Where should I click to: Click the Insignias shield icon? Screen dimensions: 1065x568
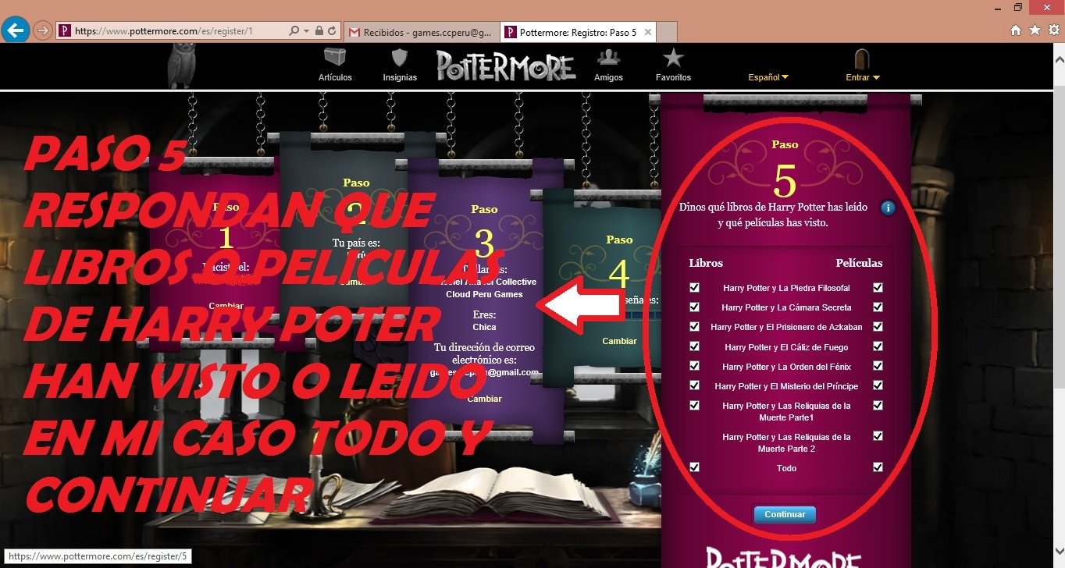[x=400, y=59]
